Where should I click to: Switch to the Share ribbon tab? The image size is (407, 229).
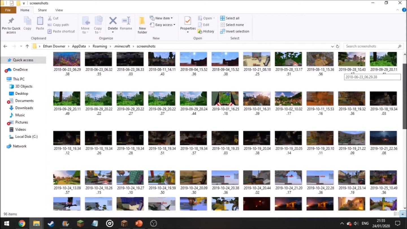point(42,10)
